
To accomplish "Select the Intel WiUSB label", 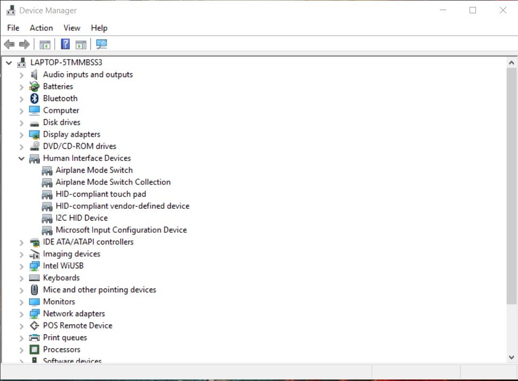I will click(63, 266).
